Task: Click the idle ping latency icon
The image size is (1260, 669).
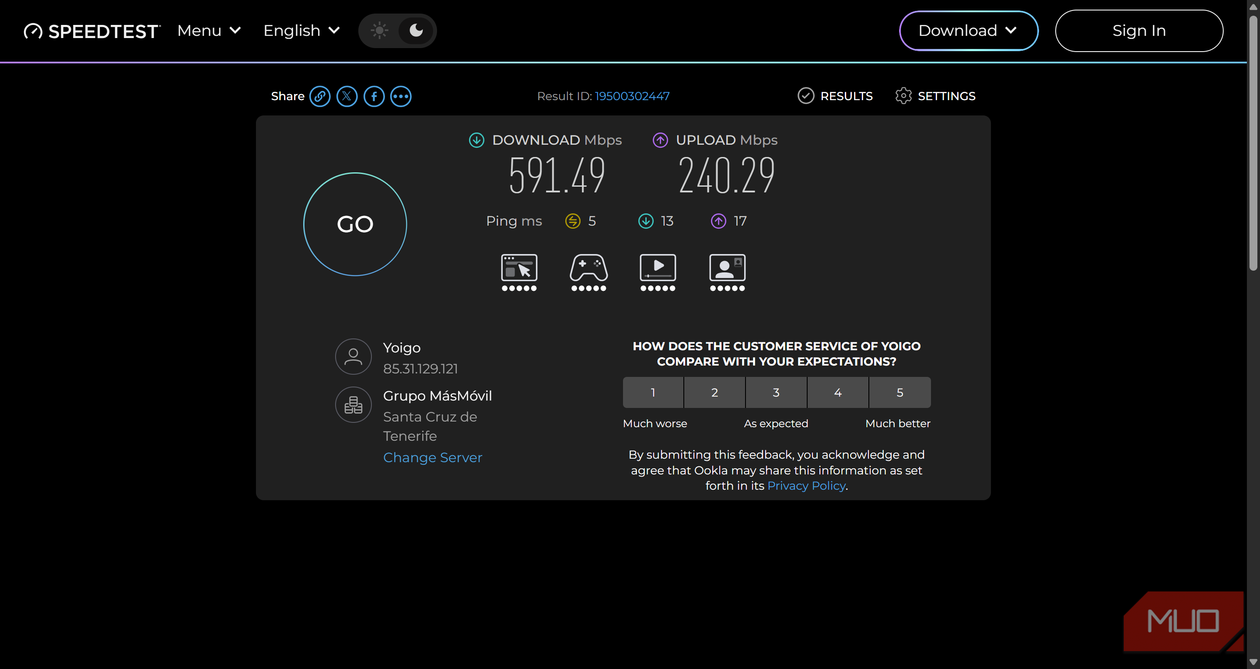Action: tap(573, 221)
